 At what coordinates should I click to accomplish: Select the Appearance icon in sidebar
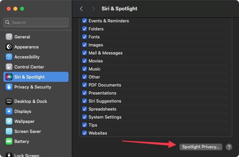[9, 47]
